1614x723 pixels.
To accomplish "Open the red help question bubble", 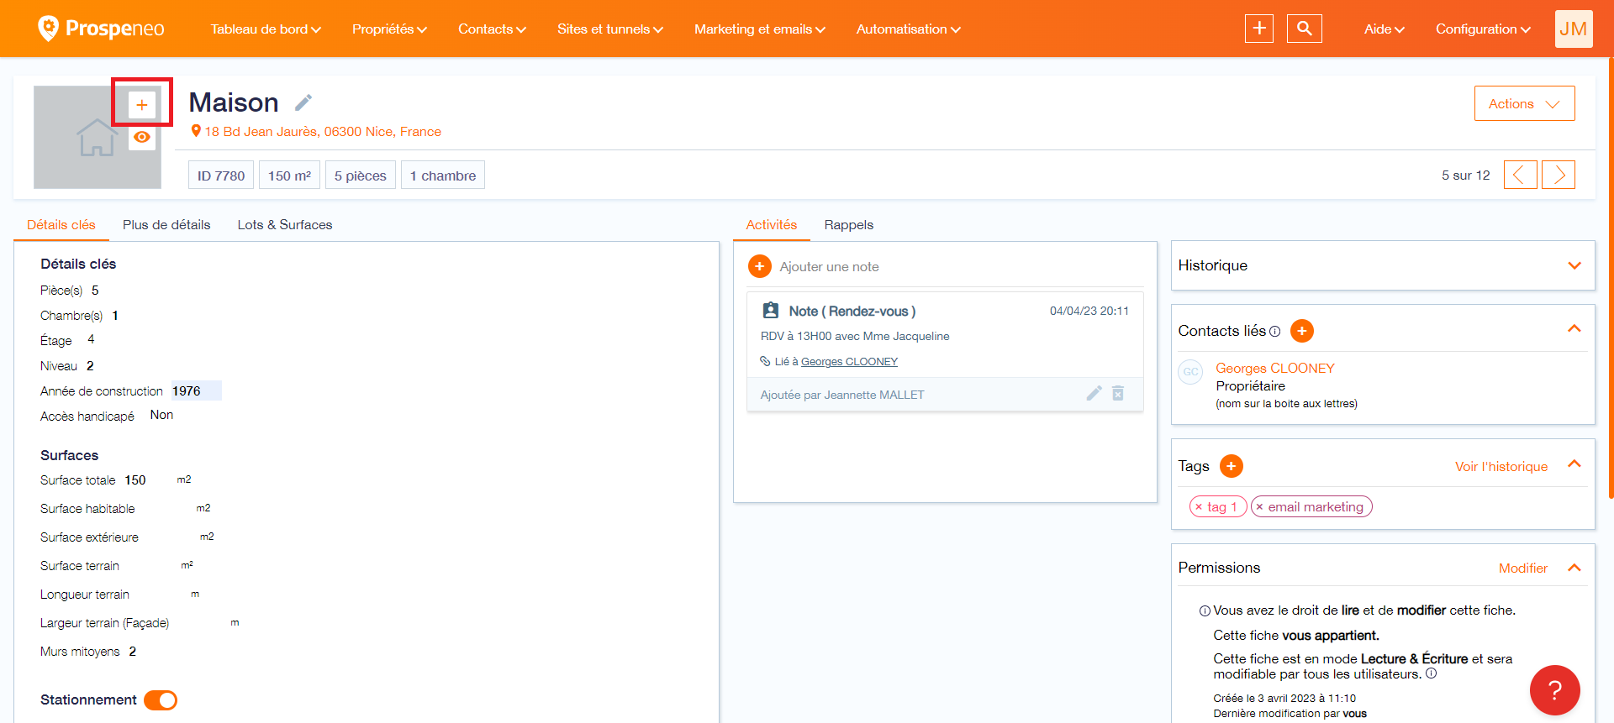I will point(1555,690).
